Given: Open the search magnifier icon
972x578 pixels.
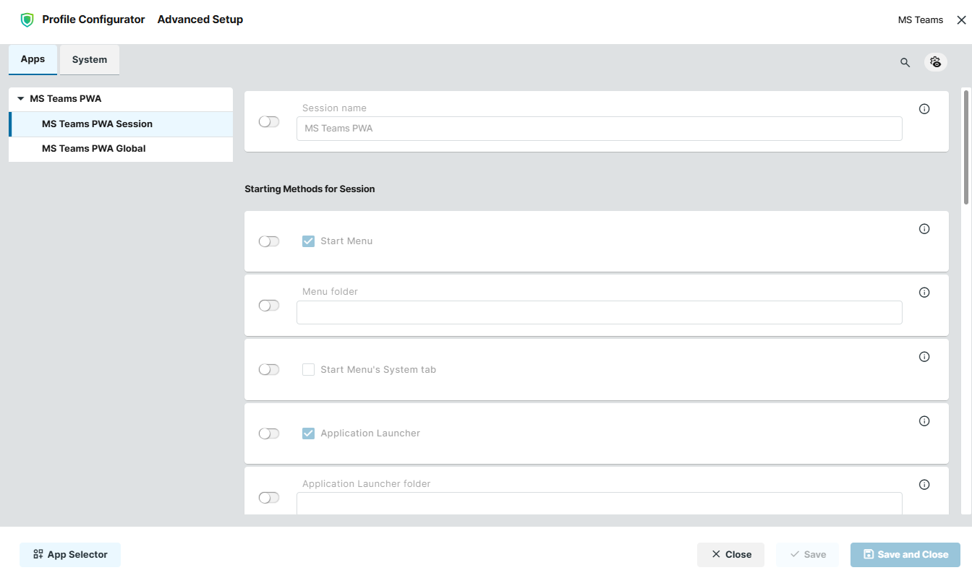Looking at the screenshot, I should 905,62.
